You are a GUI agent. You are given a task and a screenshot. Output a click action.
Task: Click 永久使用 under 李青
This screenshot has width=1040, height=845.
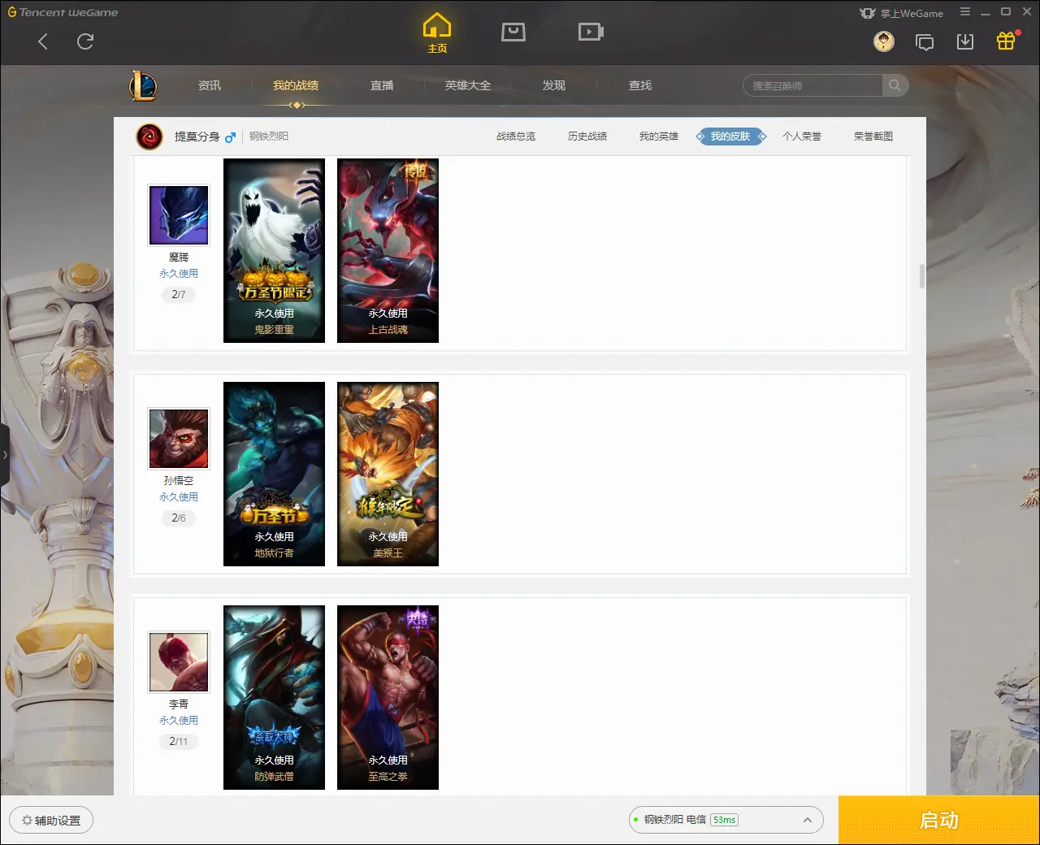[179, 721]
